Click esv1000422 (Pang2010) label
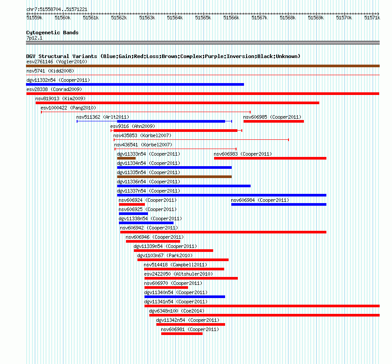 (x=68, y=108)
